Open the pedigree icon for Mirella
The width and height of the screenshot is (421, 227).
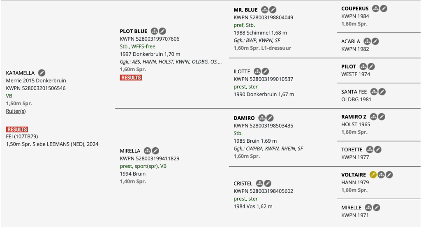point(148,151)
